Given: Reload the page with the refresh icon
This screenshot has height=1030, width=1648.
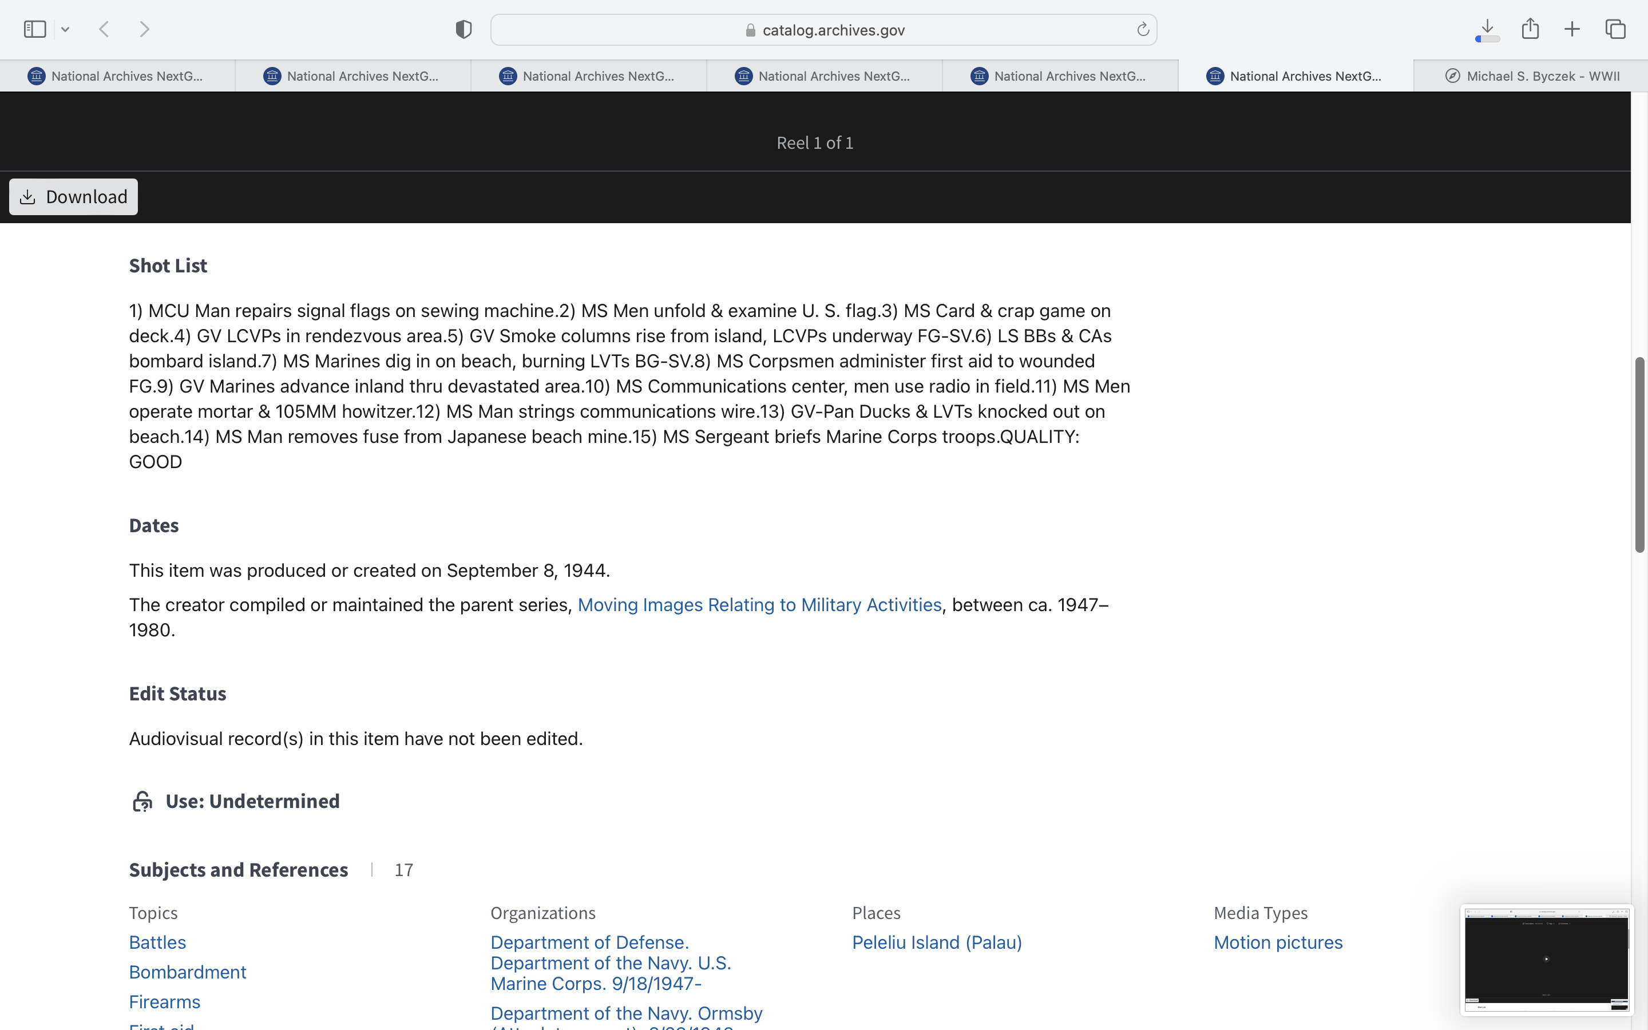Looking at the screenshot, I should [x=1143, y=29].
